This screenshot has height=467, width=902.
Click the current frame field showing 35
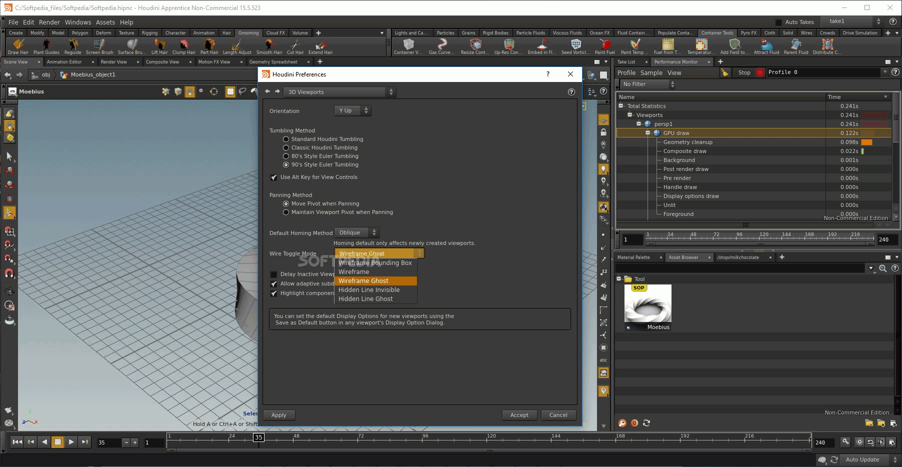point(109,442)
